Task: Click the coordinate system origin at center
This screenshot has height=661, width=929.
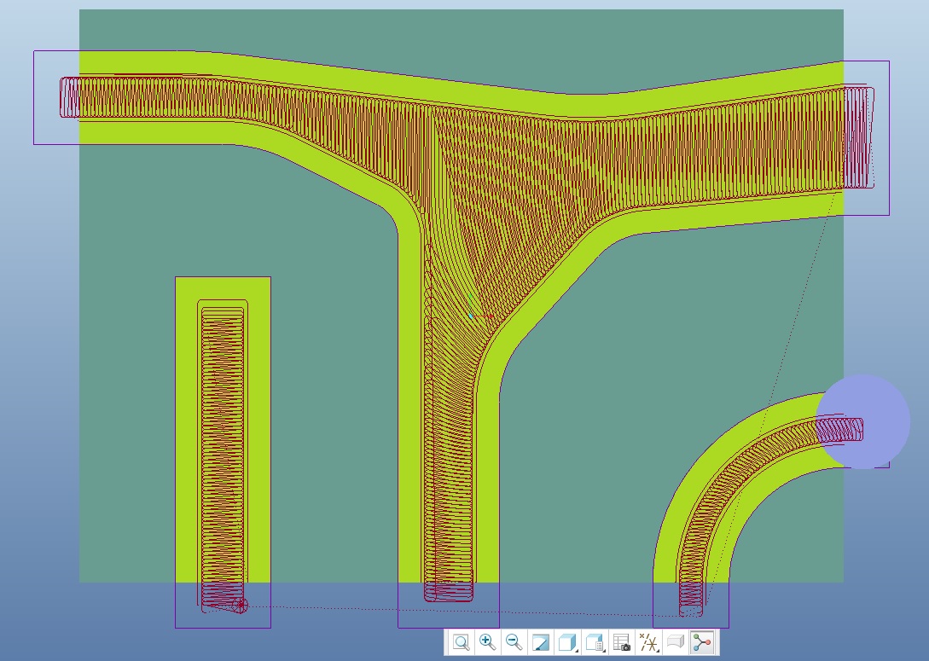Action: click(472, 316)
